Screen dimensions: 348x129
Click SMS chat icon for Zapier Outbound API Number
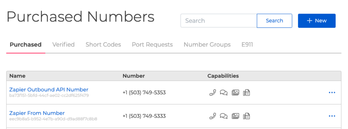click(224, 93)
